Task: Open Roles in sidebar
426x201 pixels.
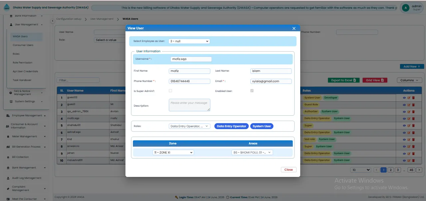Action: tap(16, 54)
